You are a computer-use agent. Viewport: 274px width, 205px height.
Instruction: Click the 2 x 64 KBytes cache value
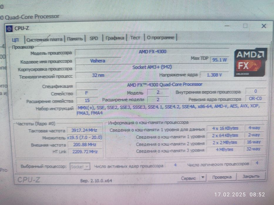point(225,135)
